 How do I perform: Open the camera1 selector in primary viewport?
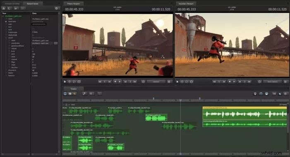(x=156, y=82)
